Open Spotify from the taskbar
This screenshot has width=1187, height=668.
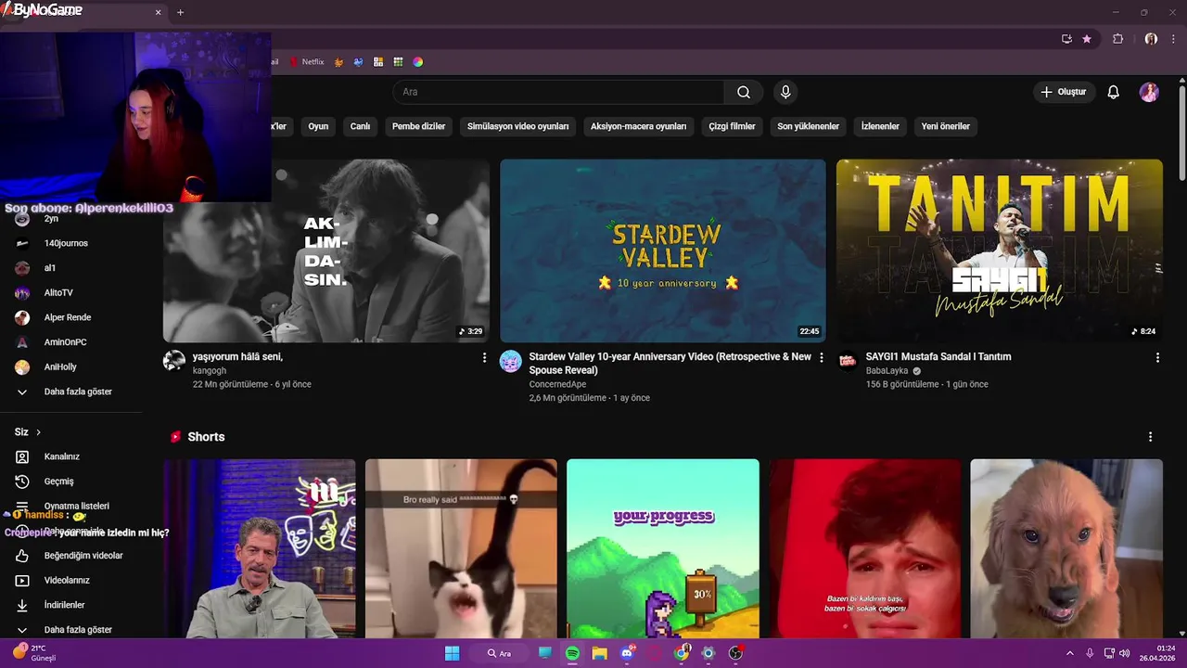(x=572, y=653)
